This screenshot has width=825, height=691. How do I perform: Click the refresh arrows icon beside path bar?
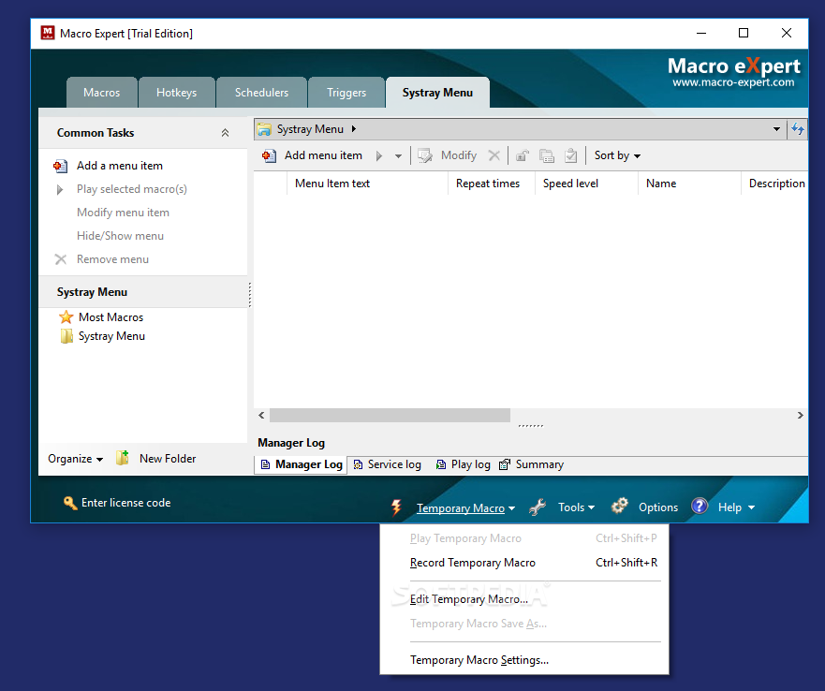[x=798, y=129]
